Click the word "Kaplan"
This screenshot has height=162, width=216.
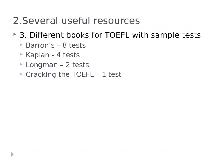[36, 55]
